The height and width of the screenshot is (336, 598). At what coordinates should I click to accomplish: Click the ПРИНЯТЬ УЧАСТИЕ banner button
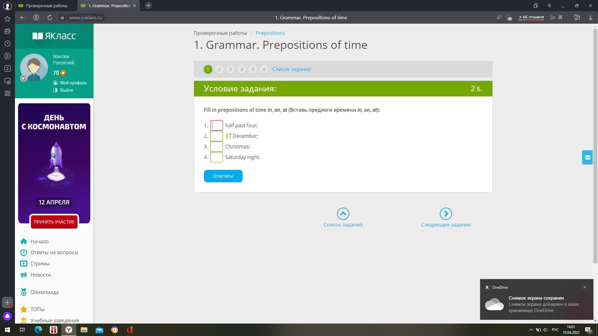click(54, 222)
